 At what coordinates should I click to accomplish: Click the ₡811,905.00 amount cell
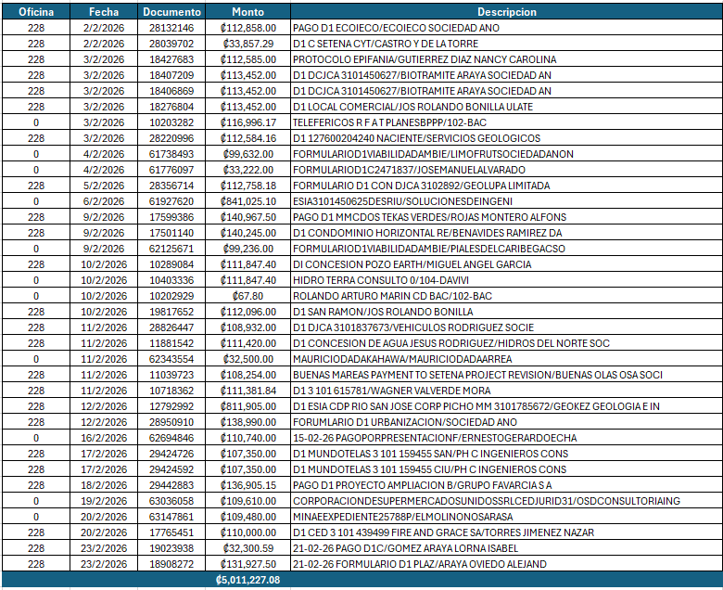coord(247,406)
